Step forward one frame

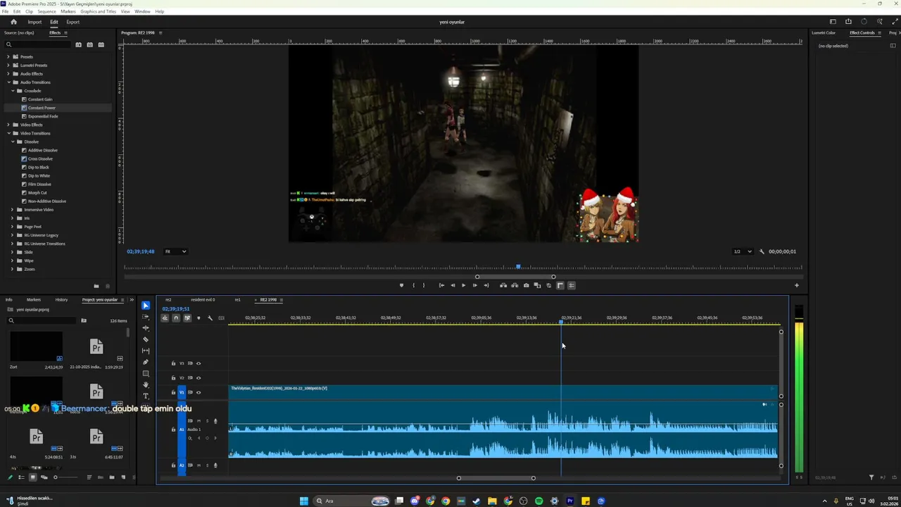474,285
